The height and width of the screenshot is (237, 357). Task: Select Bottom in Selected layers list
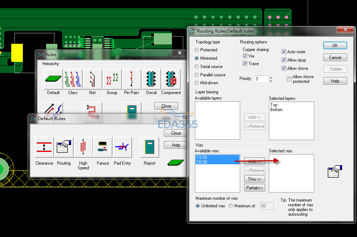coord(276,110)
